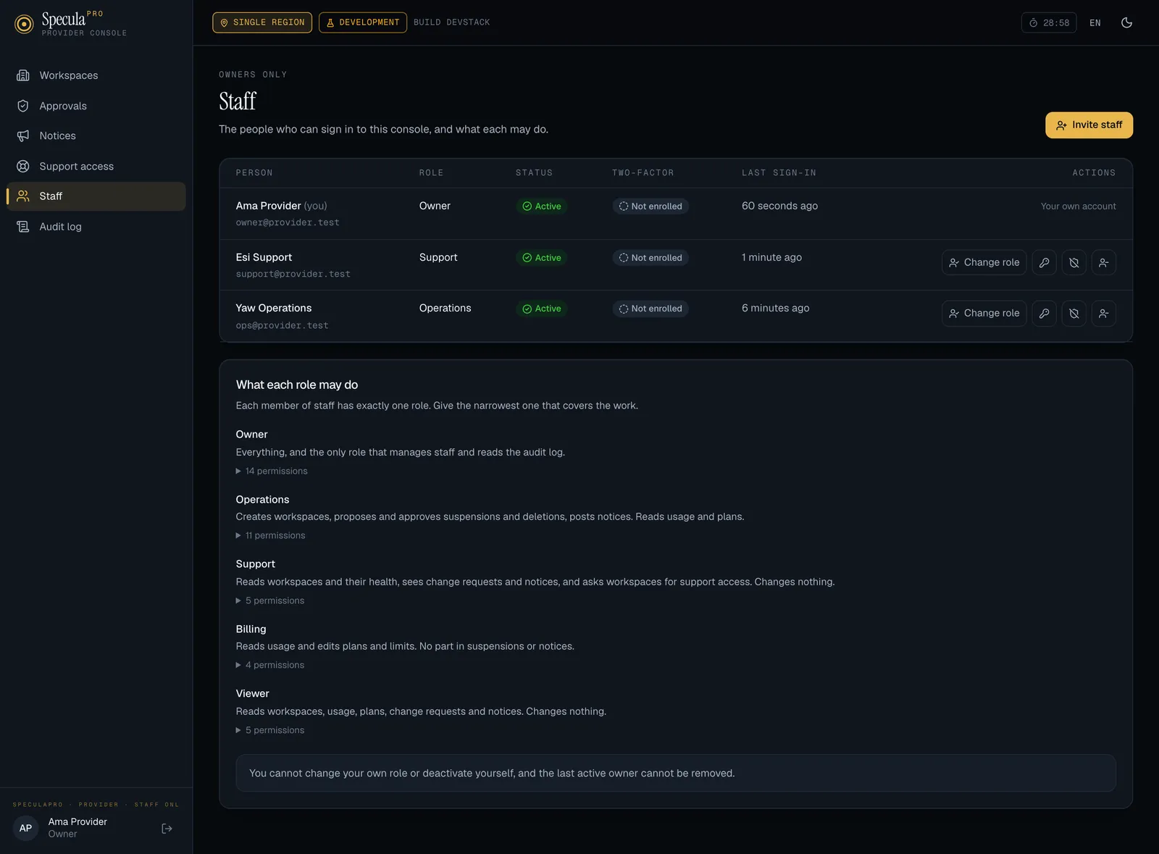Click the AP avatar in the sidebar
The height and width of the screenshot is (854, 1159).
[x=25, y=828]
